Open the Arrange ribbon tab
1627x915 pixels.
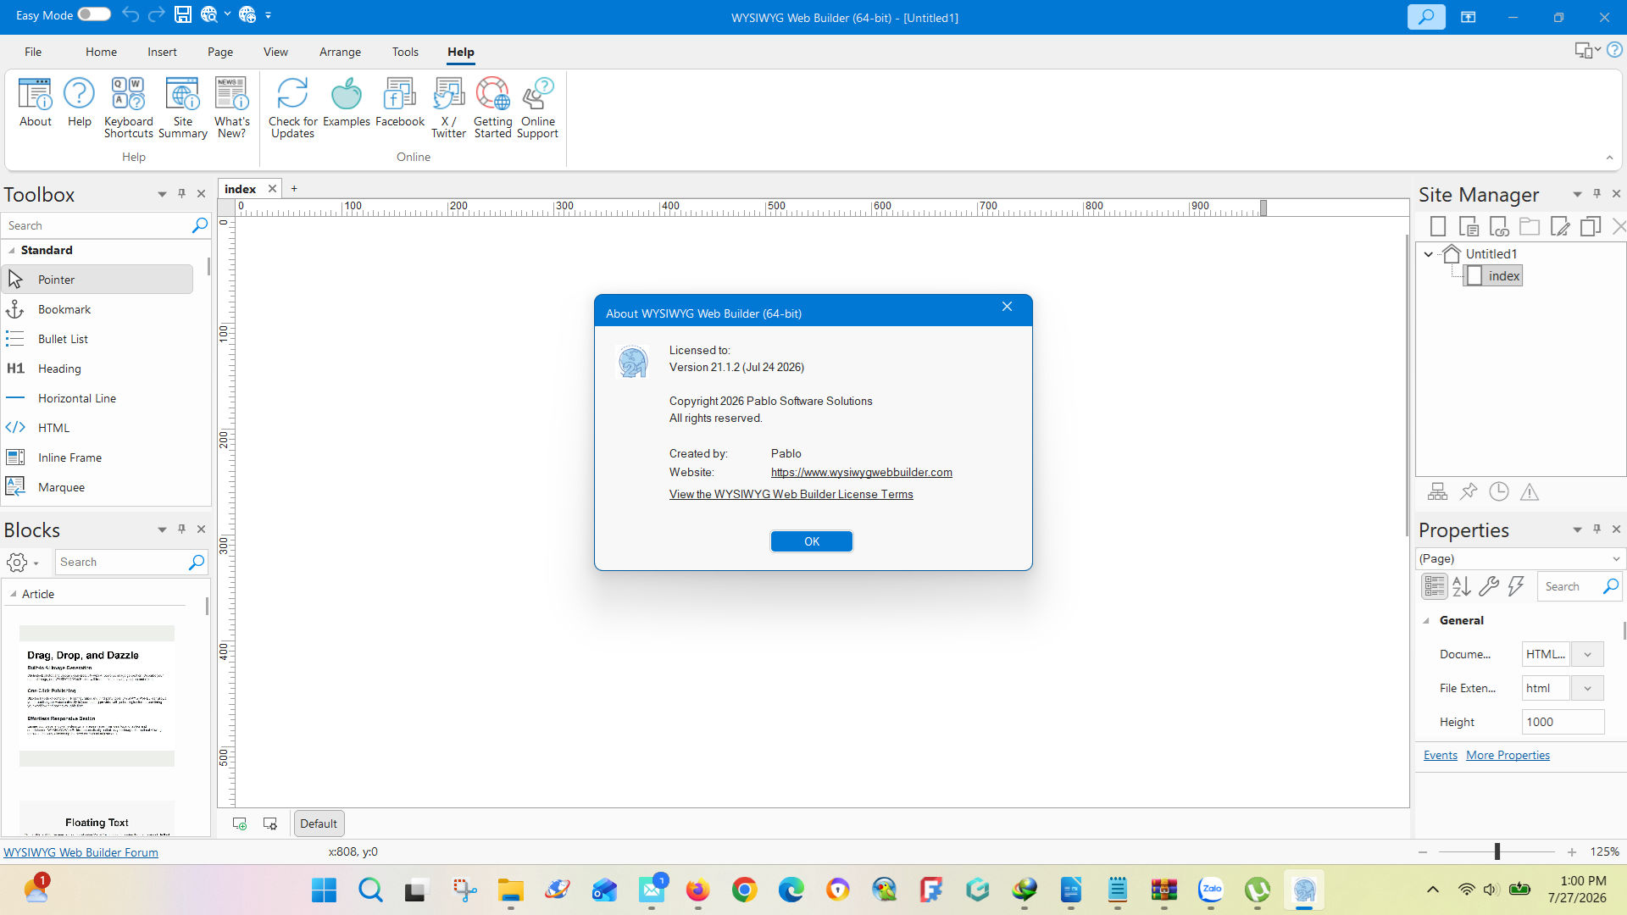click(x=340, y=52)
